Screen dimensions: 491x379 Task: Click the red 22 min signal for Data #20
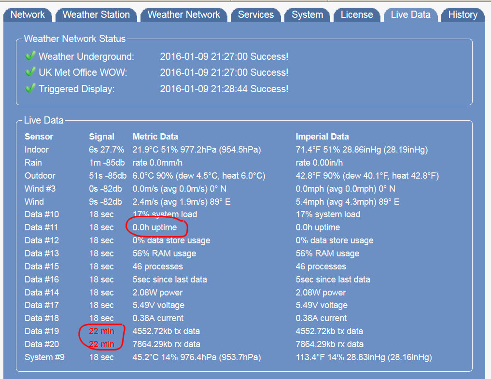point(101,344)
